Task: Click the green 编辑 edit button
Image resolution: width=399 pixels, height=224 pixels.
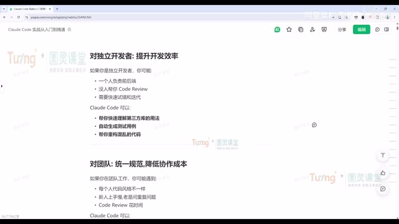Action: tap(362, 29)
